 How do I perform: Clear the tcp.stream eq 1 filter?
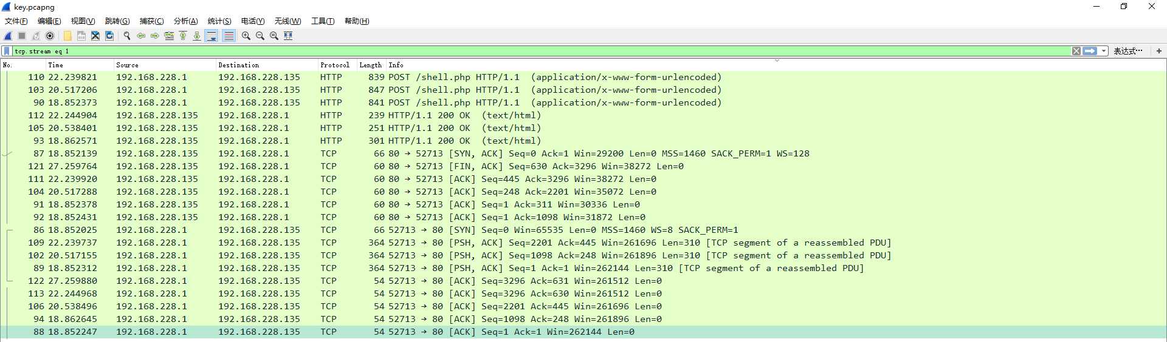pyautogui.click(x=1076, y=51)
